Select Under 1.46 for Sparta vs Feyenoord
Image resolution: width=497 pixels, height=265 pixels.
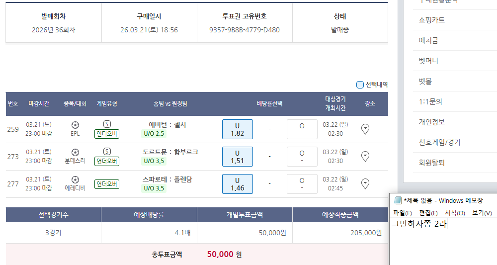(x=237, y=184)
